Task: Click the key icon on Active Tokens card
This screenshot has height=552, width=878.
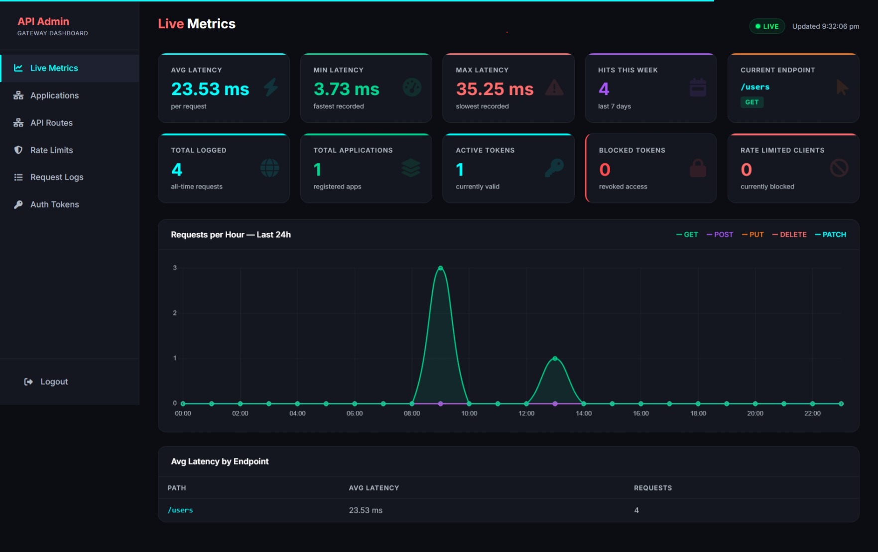Action: 554,168
